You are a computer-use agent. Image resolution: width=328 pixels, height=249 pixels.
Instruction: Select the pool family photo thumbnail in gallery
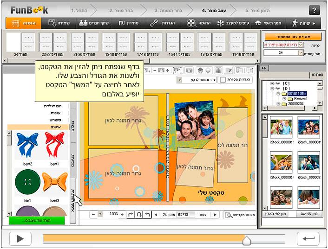tap(308, 128)
